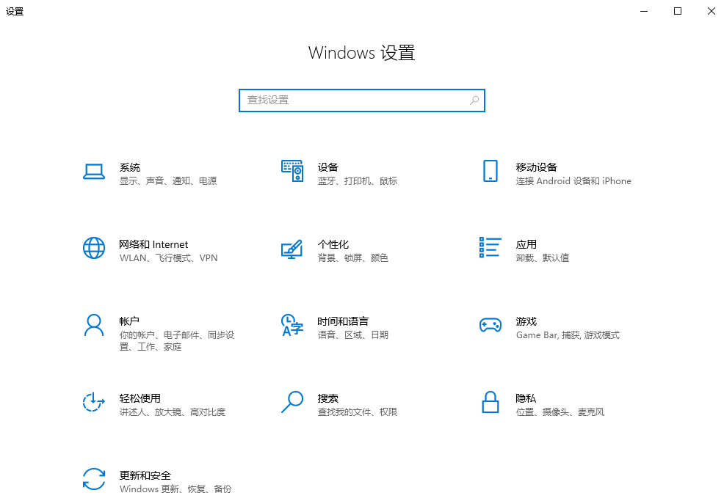Click the 帐户 person silhouette icon

pos(94,325)
